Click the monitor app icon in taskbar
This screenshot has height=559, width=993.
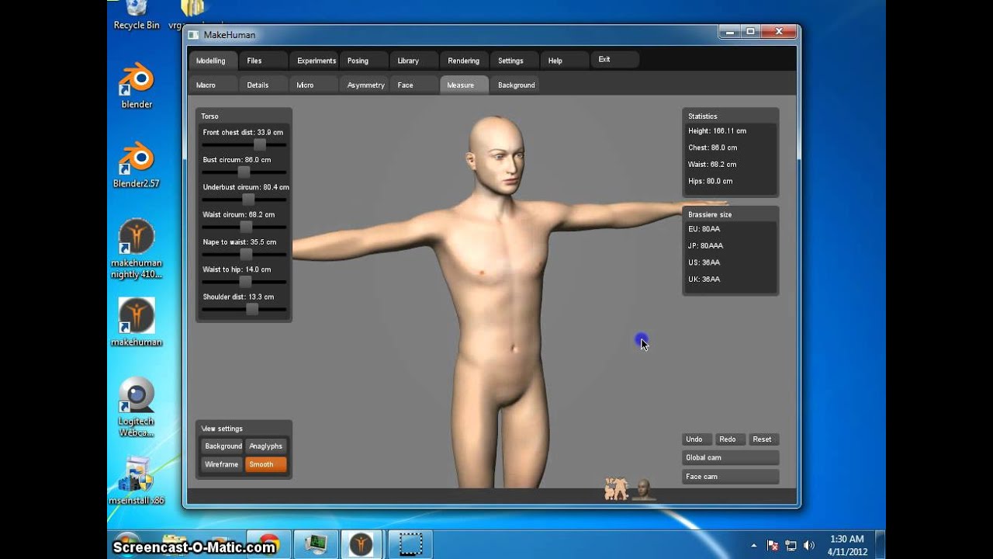point(316,544)
